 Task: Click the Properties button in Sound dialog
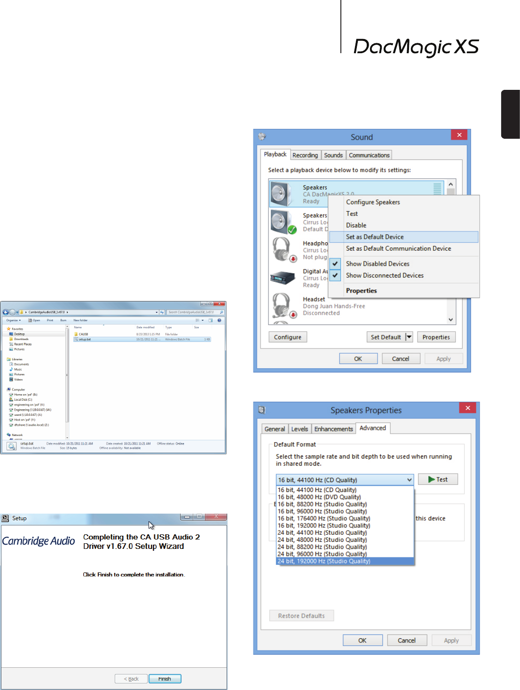click(436, 337)
